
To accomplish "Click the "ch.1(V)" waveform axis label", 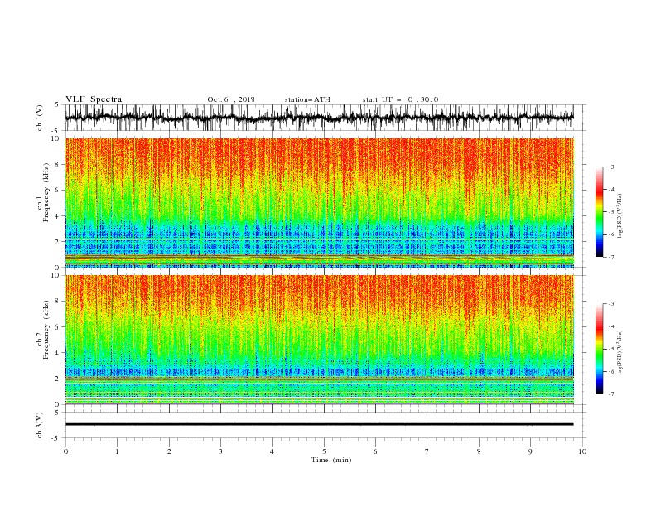I will click(x=40, y=118).
